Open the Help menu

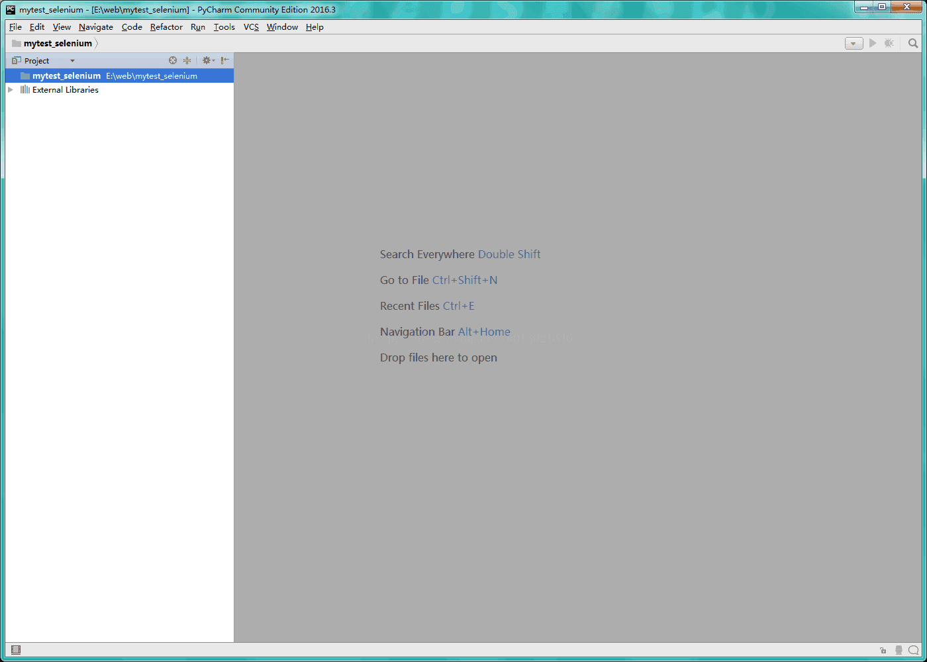315,27
